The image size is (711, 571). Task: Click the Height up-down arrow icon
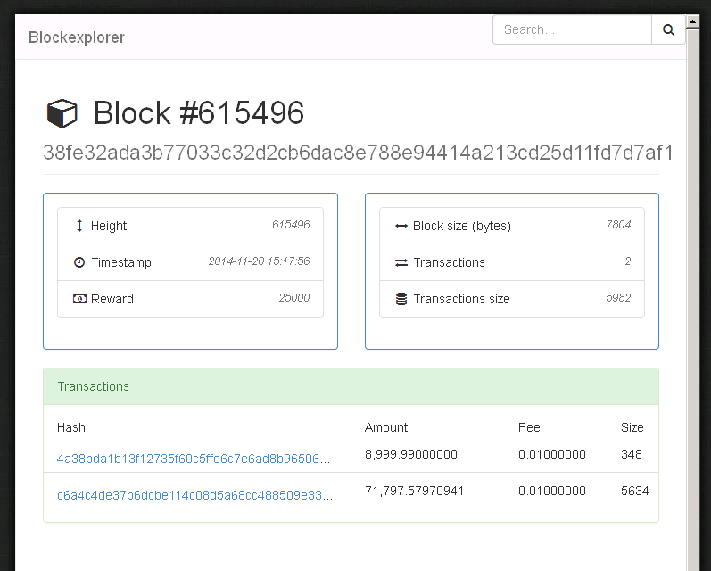[79, 226]
